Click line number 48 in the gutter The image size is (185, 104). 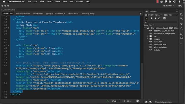click(5, 63)
